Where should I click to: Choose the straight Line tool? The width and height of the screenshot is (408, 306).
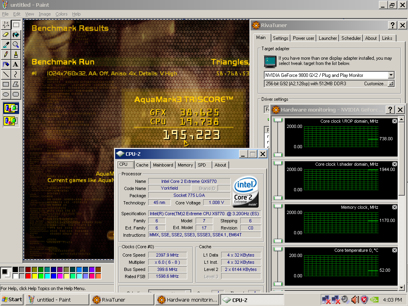pyautogui.click(x=6, y=75)
